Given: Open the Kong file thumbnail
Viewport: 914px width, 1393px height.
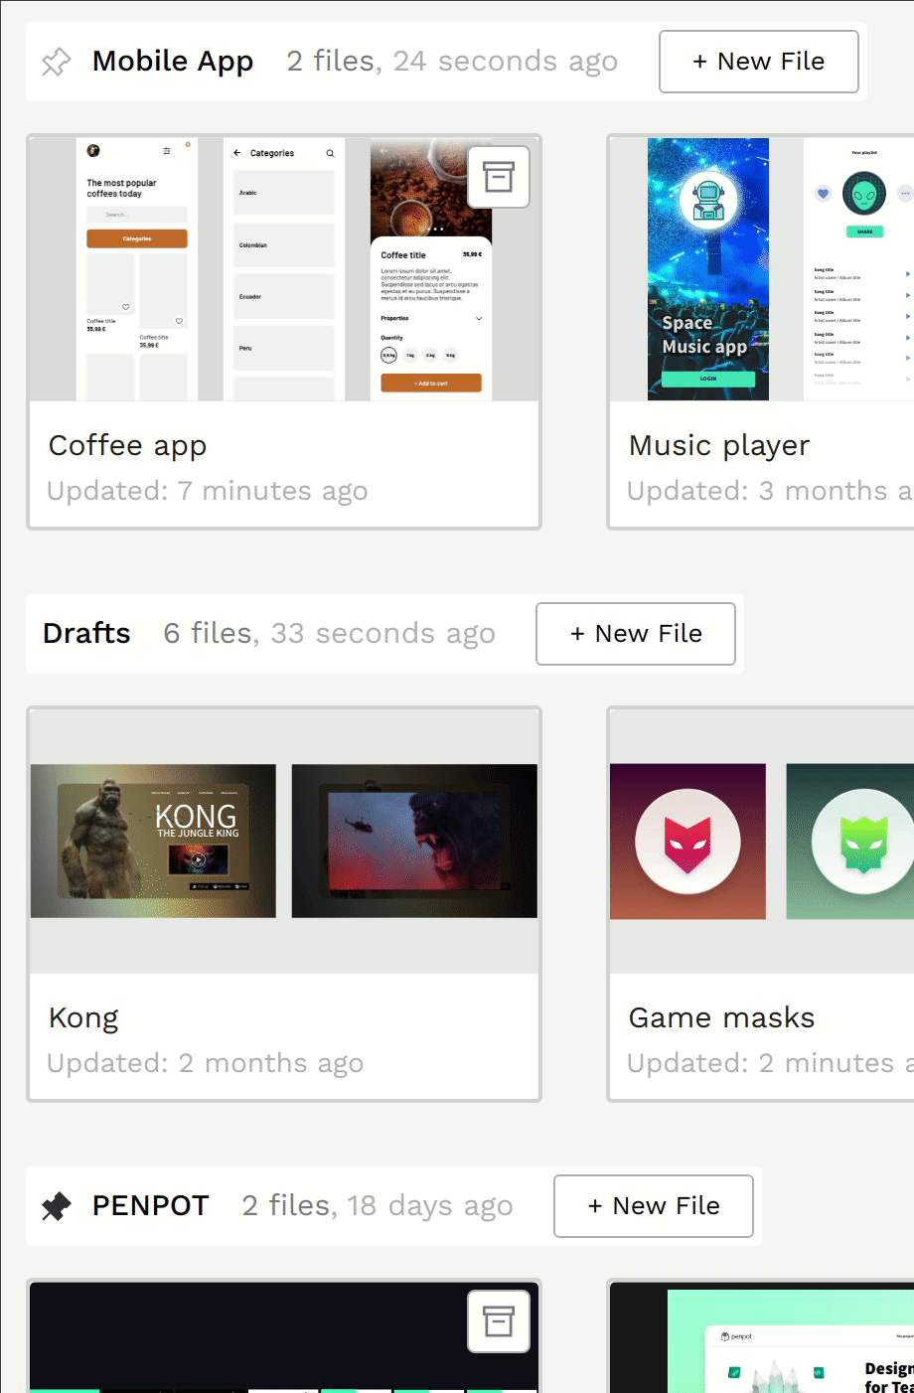Looking at the screenshot, I should pyautogui.click(x=284, y=841).
